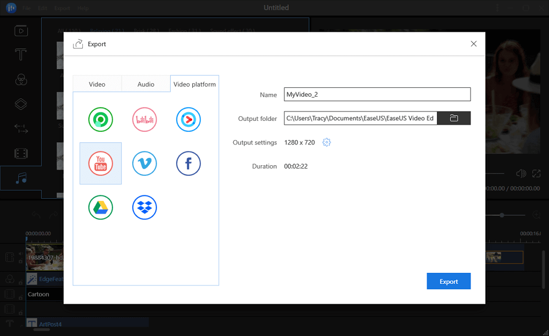
Task: Open output settings gear
Action: [327, 143]
